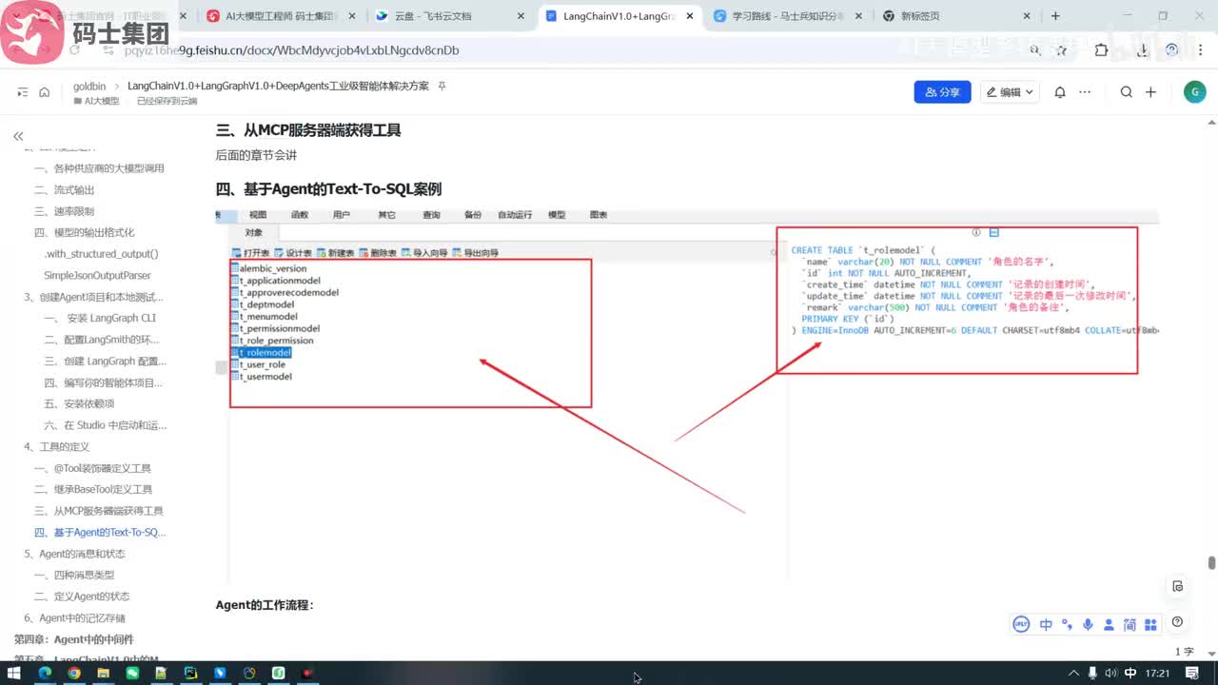Search within the document using magnifier icon
The height and width of the screenshot is (685, 1218).
(x=1127, y=92)
